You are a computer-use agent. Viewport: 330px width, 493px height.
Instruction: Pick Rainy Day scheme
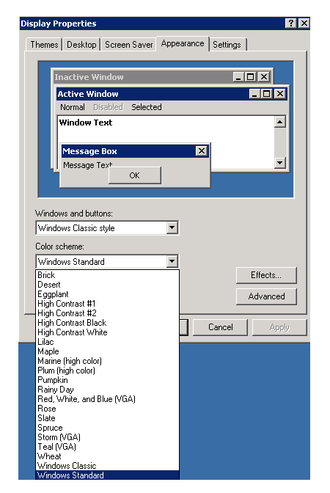(x=108, y=390)
